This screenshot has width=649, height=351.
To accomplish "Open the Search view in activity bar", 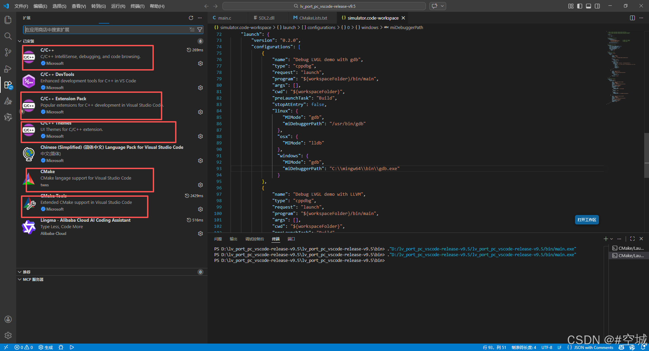I will [x=8, y=36].
